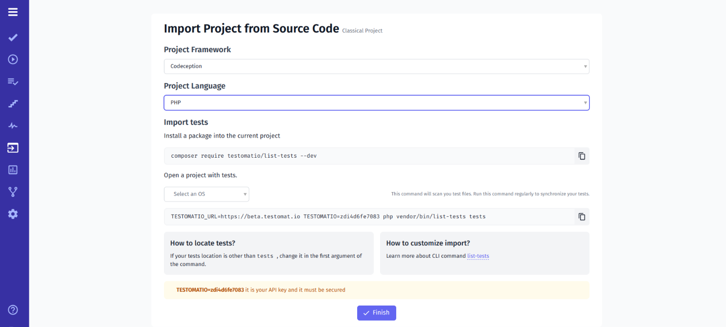Copy the composer require command
This screenshot has width=726, height=327.
coord(582,155)
